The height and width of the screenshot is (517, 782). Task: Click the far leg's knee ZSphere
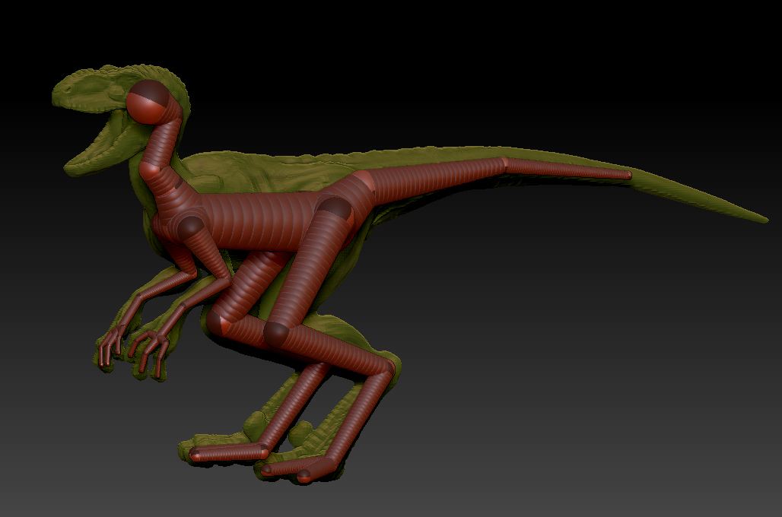[x=221, y=319]
